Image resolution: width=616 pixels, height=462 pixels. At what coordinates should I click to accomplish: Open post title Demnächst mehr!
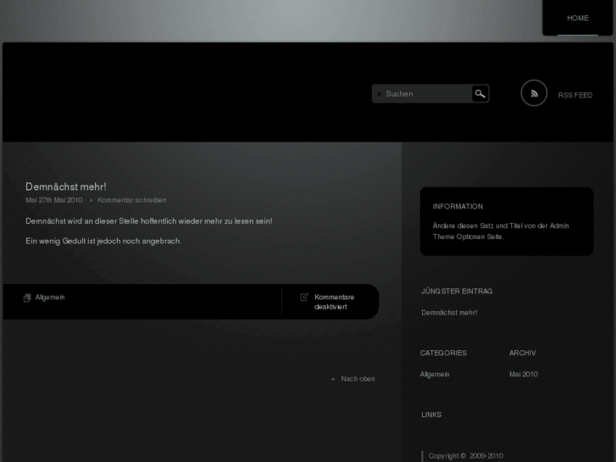[66, 186]
